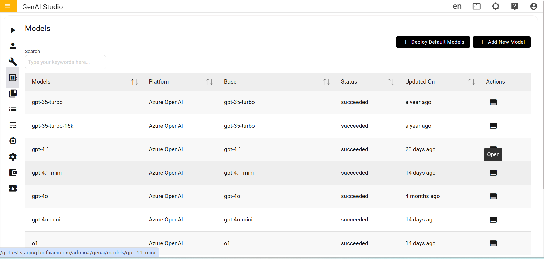The height and width of the screenshot is (259, 544).
Task: Open the gear settings icon in the sidebar
Action: pos(13,157)
